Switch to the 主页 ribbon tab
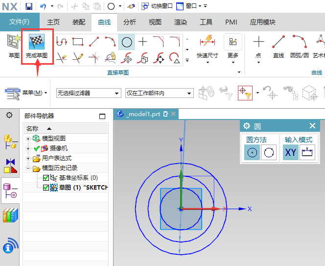Viewport: 325px width, 266px height. pos(53,22)
